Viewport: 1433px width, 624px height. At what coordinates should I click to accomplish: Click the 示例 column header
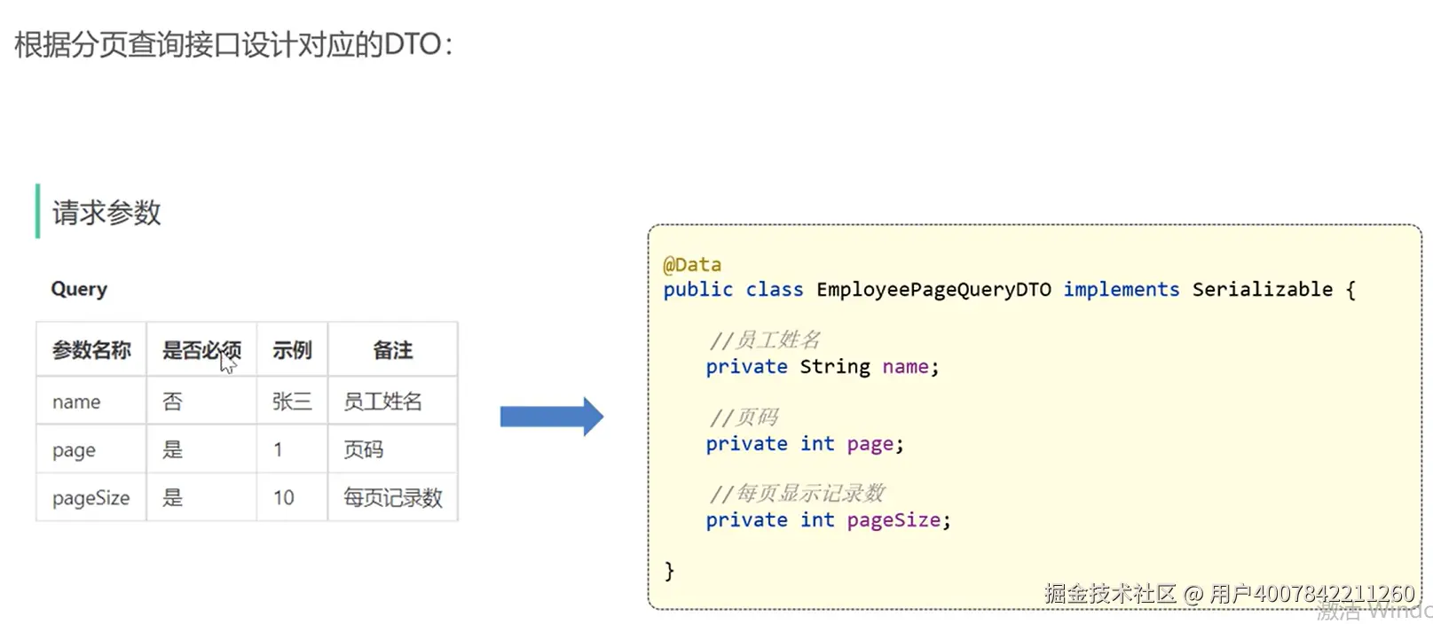point(292,350)
